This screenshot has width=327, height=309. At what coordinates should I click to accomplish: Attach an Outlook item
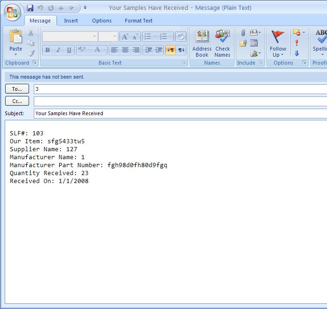pyautogui.click(x=243, y=43)
